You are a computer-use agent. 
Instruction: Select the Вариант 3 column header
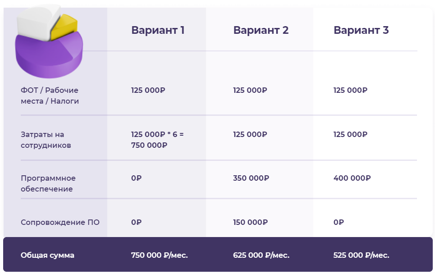coord(361,30)
